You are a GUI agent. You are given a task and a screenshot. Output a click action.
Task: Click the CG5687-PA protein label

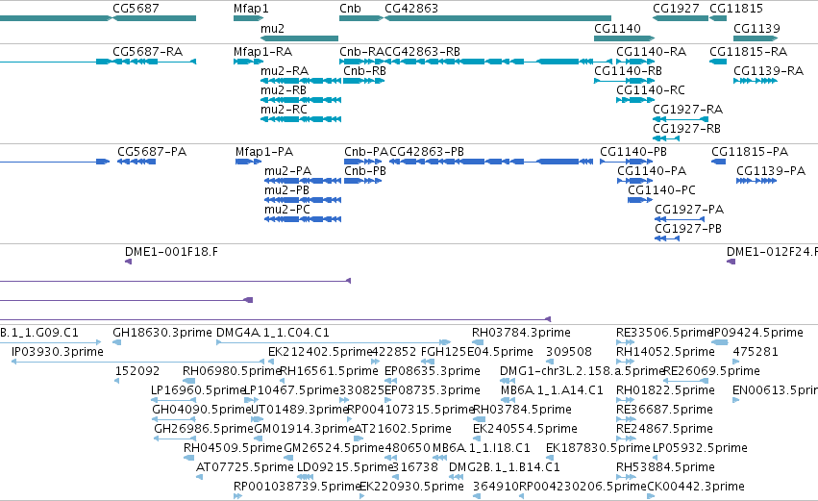pyautogui.click(x=152, y=152)
